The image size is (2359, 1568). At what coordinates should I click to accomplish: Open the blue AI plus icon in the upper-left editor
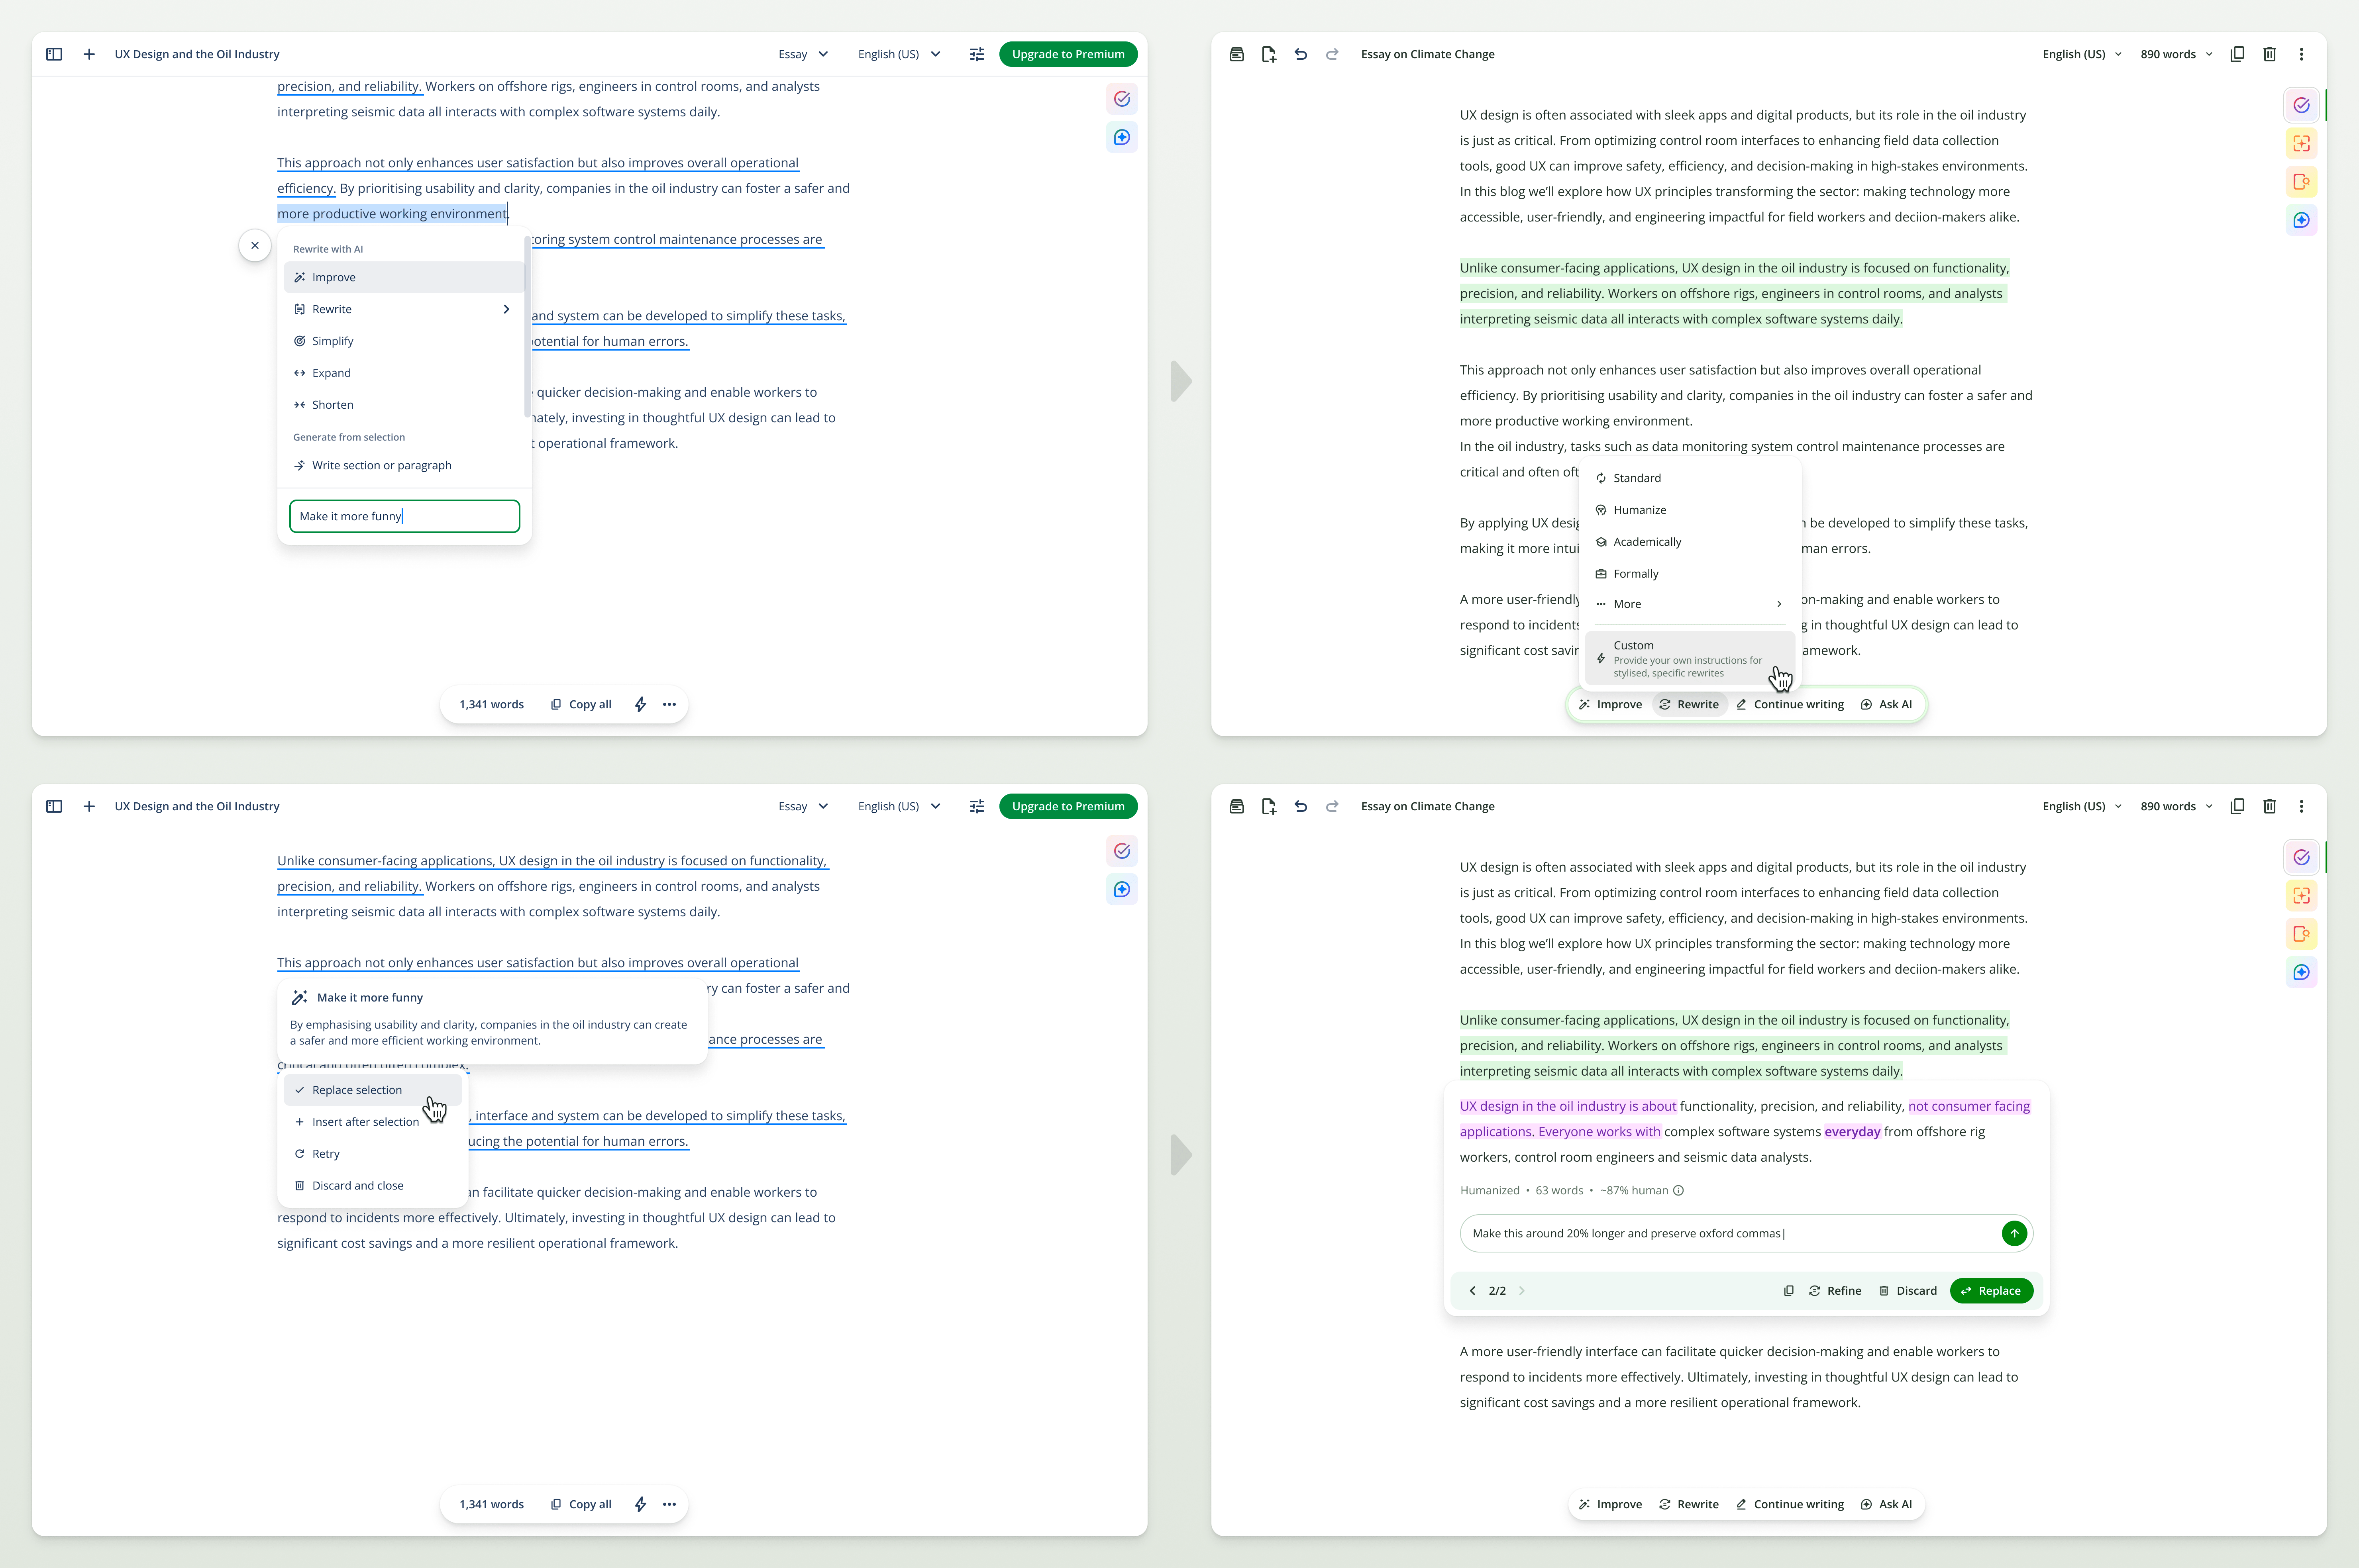1122,137
